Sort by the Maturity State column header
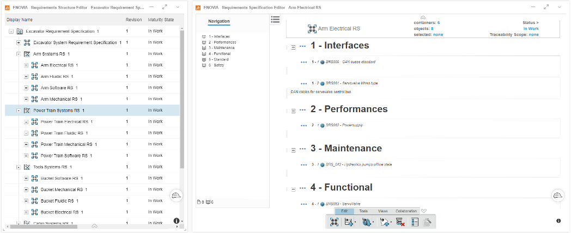571x233 pixels. pyautogui.click(x=161, y=20)
